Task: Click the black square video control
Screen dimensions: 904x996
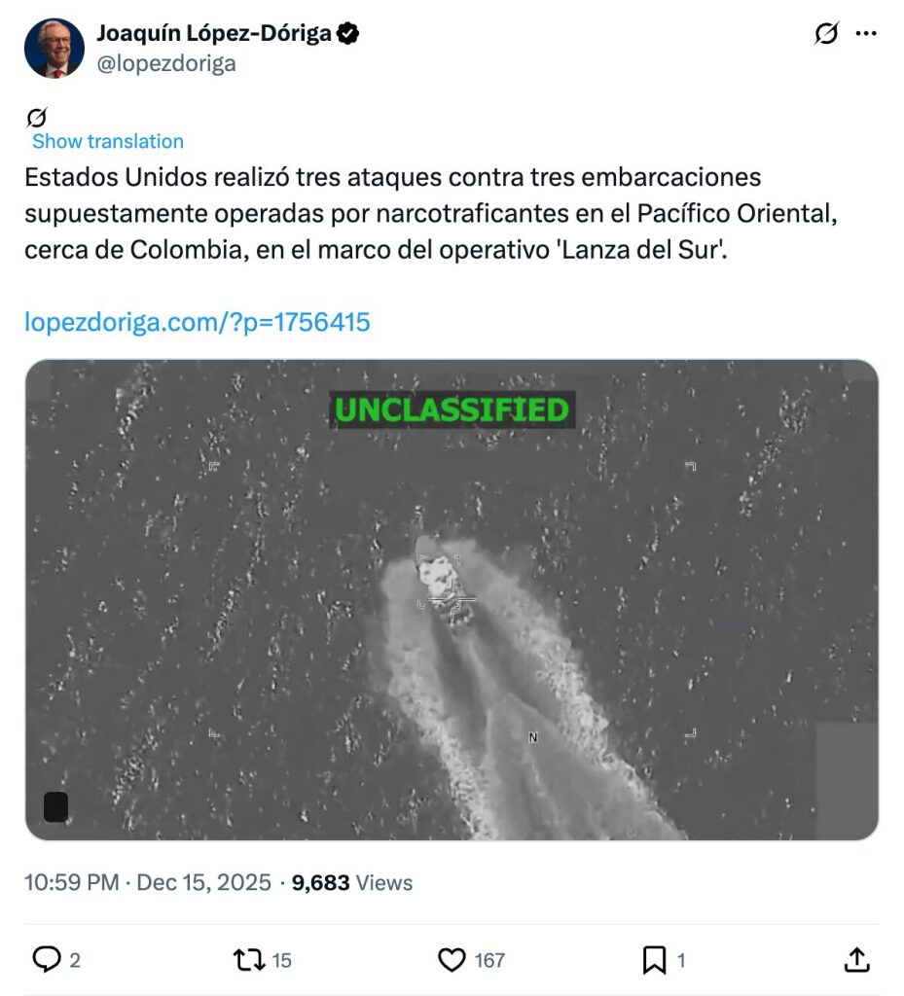Action: tap(55, 806)
